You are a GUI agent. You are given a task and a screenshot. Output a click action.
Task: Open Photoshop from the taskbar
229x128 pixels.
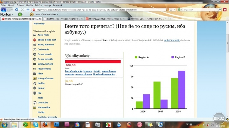click(56, 125)
